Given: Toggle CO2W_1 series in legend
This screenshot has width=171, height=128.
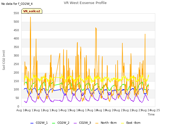Looking at the screenshot, I should coord(39,123).
